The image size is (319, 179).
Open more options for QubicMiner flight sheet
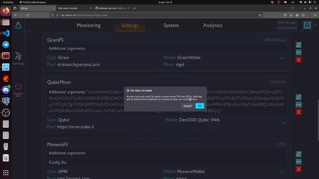click(x=299, y=104)
